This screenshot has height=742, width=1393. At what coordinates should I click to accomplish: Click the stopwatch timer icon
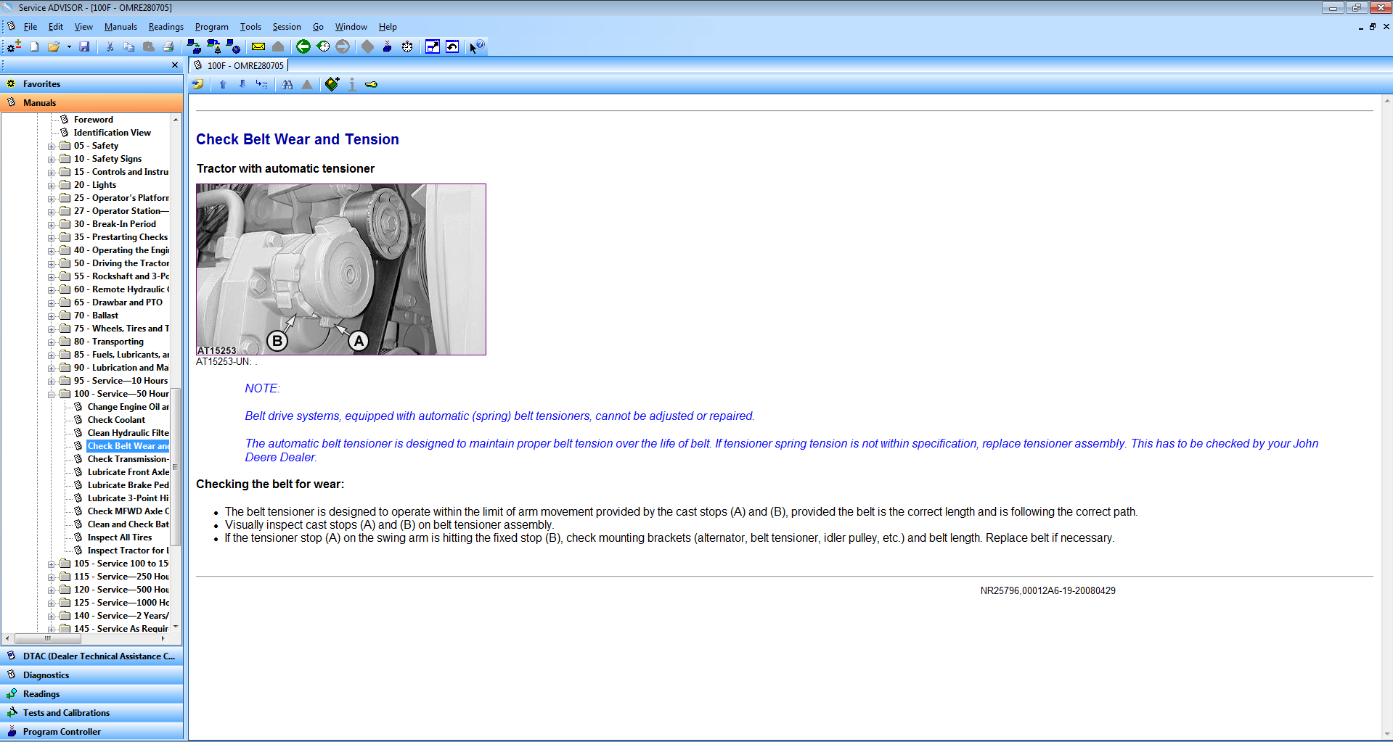(407, 46)
